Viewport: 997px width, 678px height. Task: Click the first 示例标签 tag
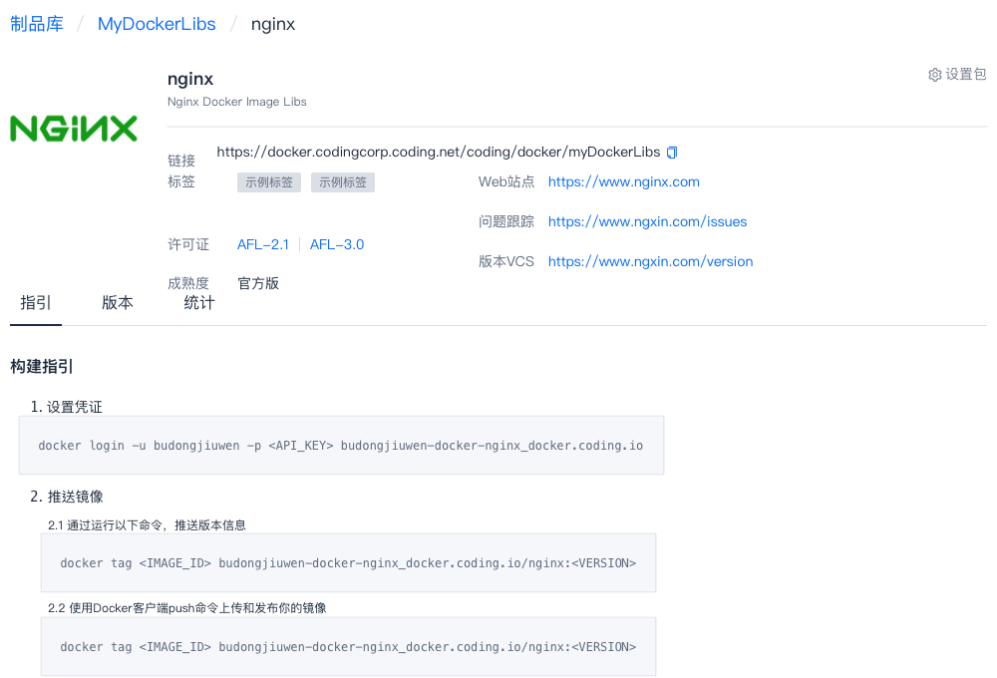coord(269,182)
